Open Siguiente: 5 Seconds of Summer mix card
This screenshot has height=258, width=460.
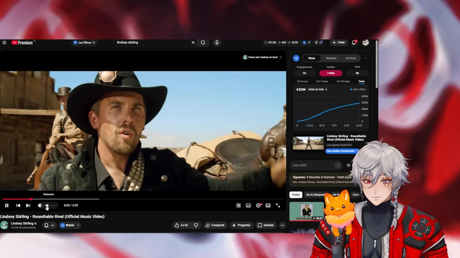pos(322,180)
